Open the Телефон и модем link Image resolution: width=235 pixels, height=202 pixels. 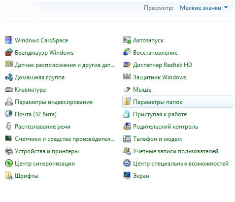click(x=157, y=139)
